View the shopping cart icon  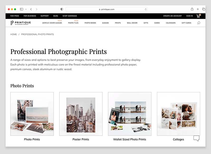click(198, 16)
